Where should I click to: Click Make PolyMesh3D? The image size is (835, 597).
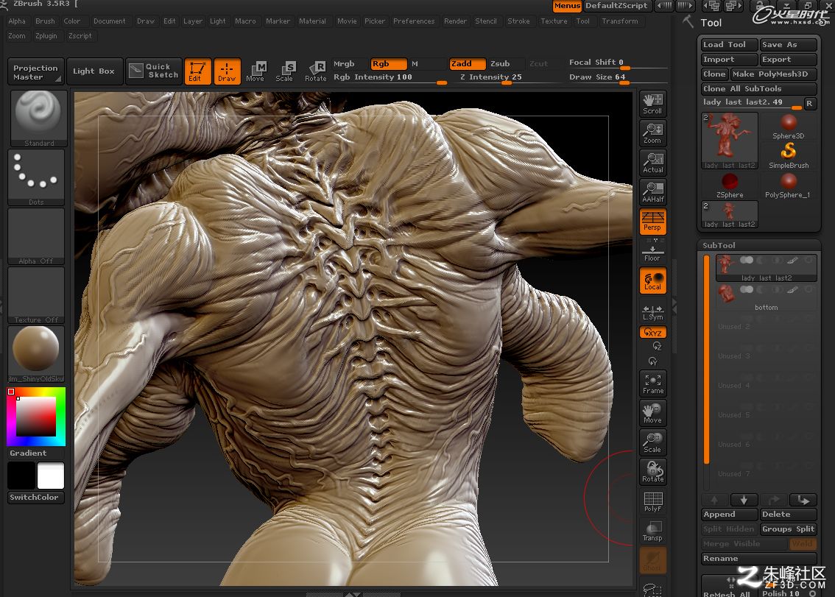coord(773,74)
